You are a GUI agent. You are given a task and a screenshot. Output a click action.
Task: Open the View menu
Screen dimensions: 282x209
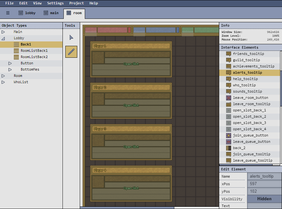37,3
